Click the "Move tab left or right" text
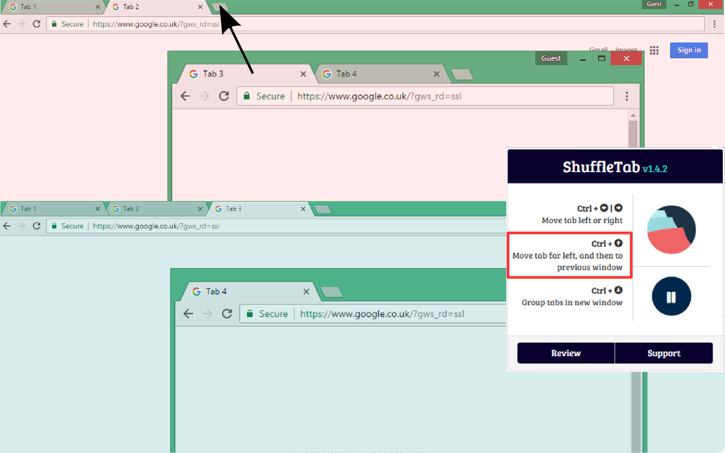 click(582, 220)
